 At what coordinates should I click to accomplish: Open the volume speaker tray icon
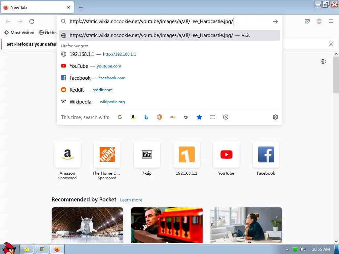tap(303, 249)
